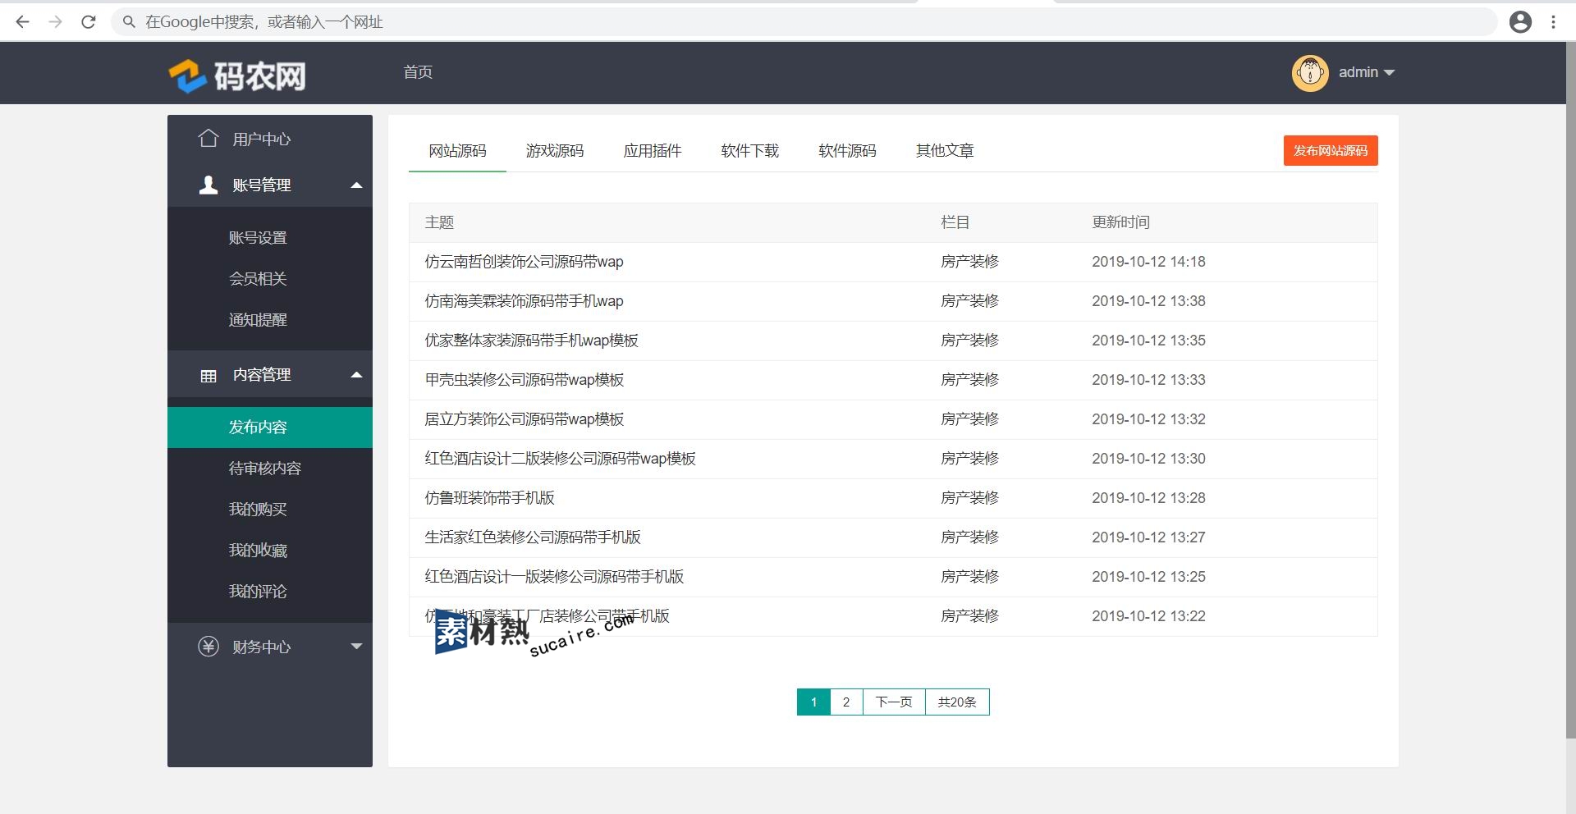Screen dimensions: 1576x814
Task: Open the admin dropdown menu
Action: 1367,72
